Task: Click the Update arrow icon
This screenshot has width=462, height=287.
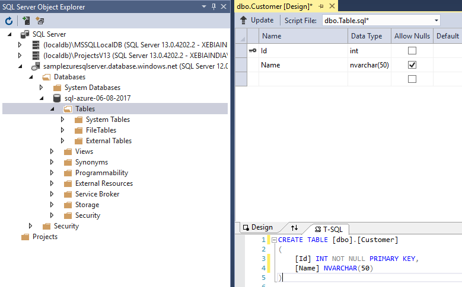Action: [243, 20]
